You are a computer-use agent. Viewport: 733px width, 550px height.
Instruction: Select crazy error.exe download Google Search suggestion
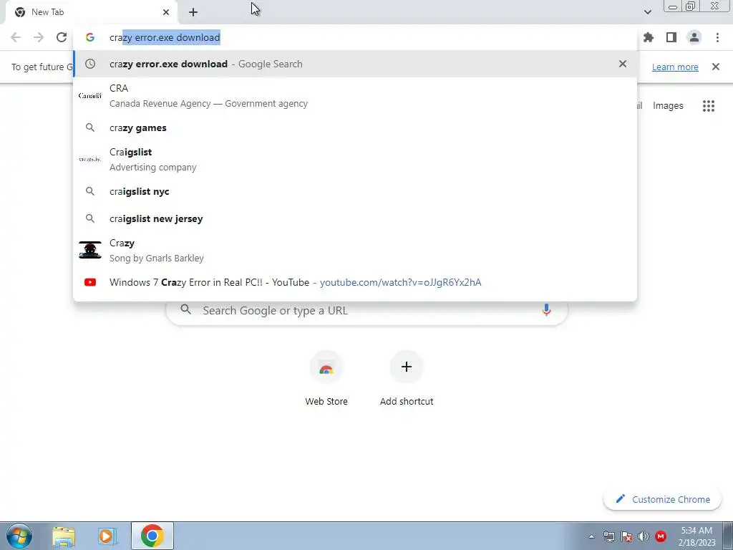[355, 64]
